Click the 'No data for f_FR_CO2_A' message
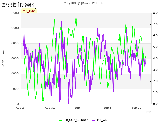Viewport: 167px width, 125px height. [18, 4]
